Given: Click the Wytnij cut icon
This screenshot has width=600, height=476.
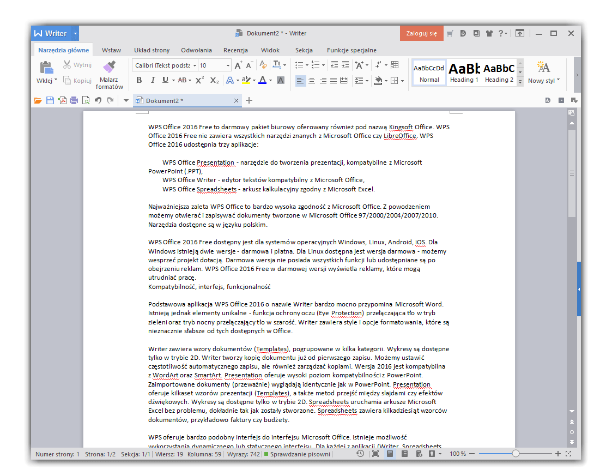Looking at the screenshot, I should (x=68, y=65).
